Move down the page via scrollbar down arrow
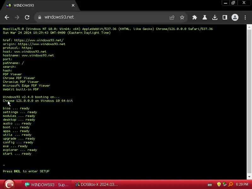The image size is (252, 189). pos(249,177)
